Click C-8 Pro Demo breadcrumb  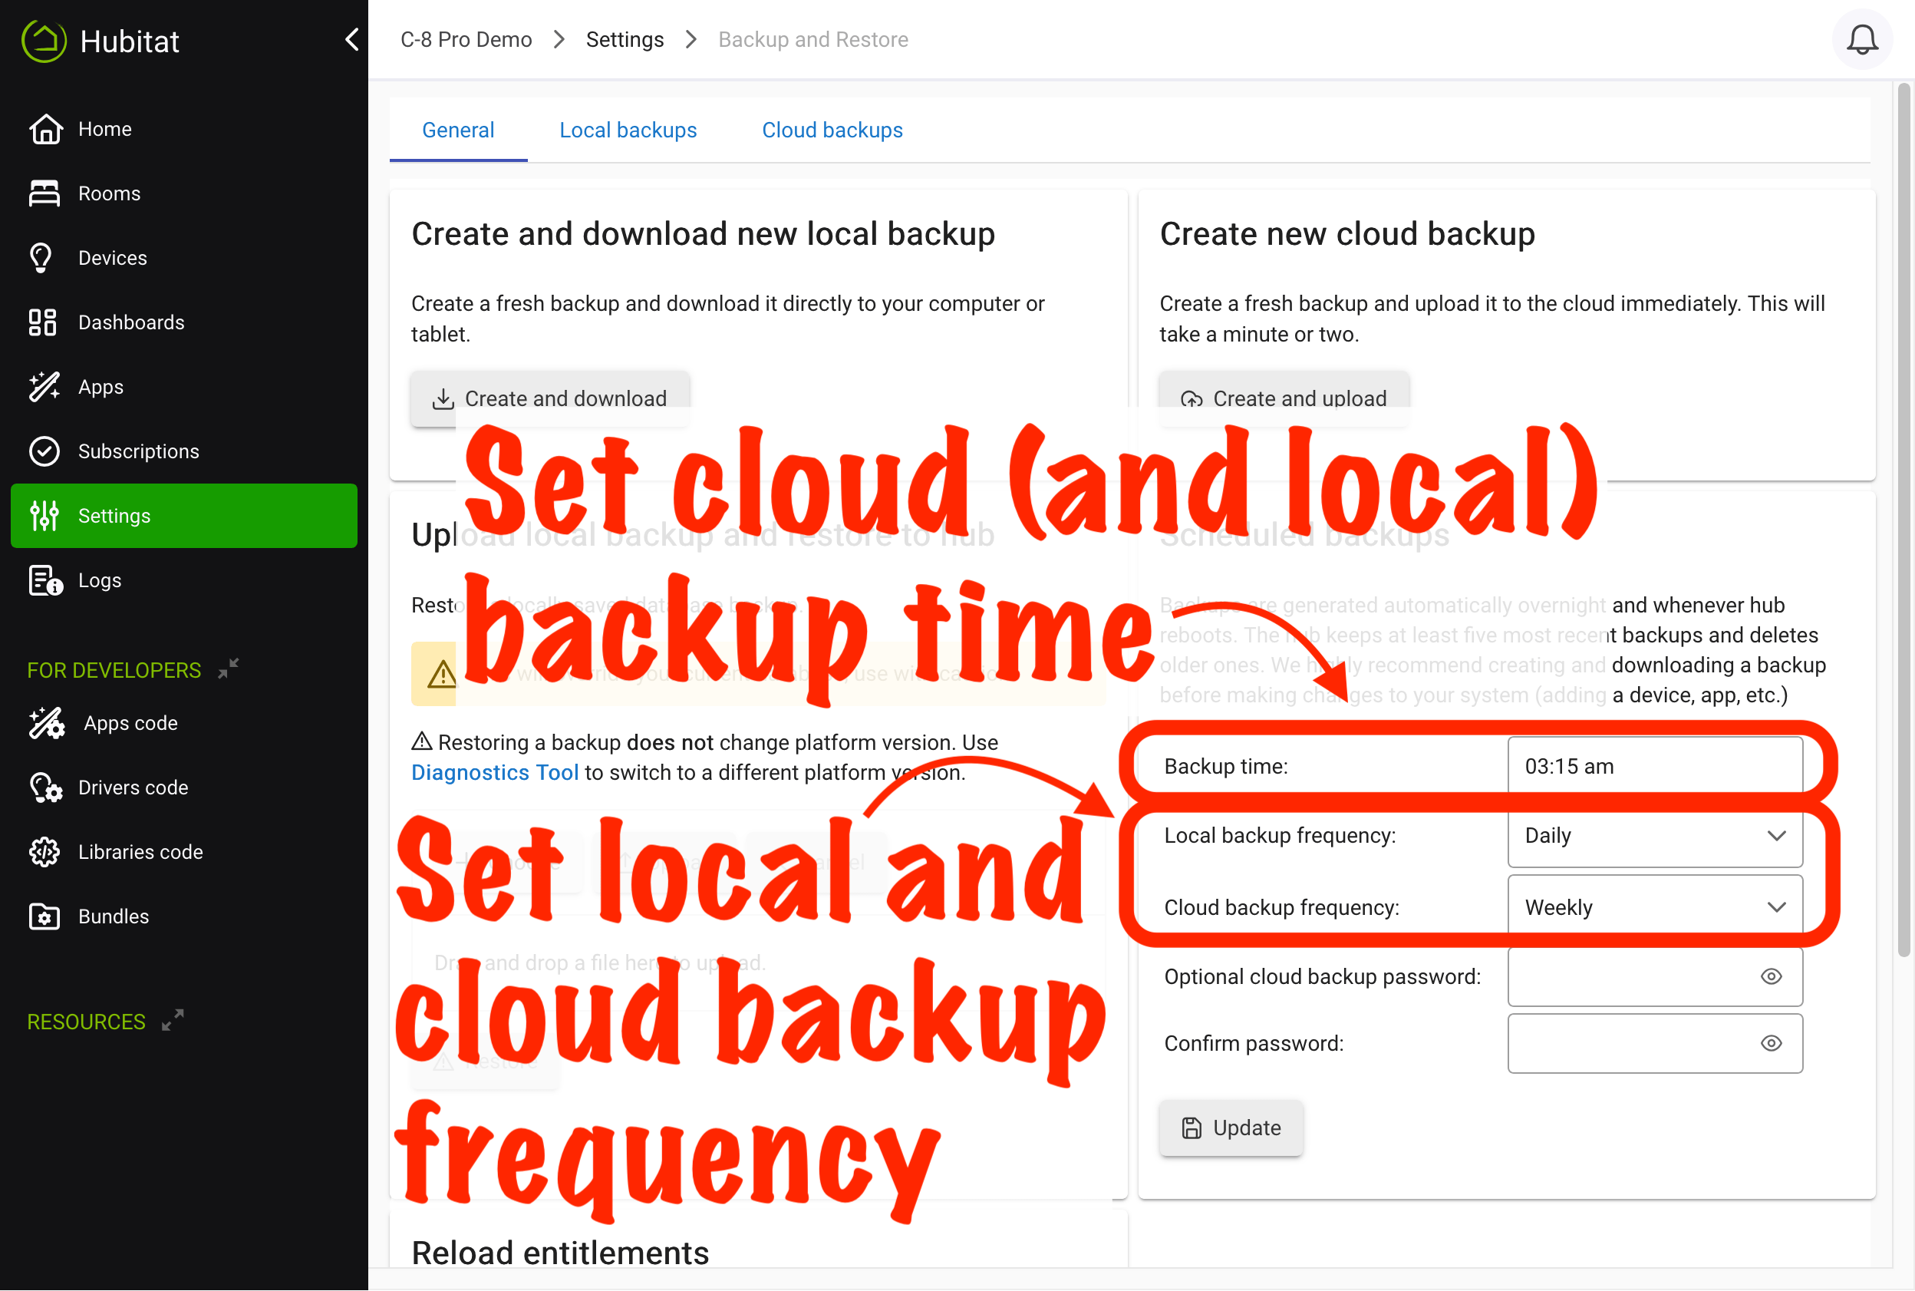(466, 39)
